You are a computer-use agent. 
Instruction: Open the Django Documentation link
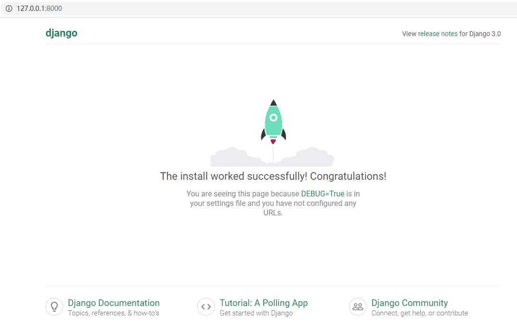(114, 303)
